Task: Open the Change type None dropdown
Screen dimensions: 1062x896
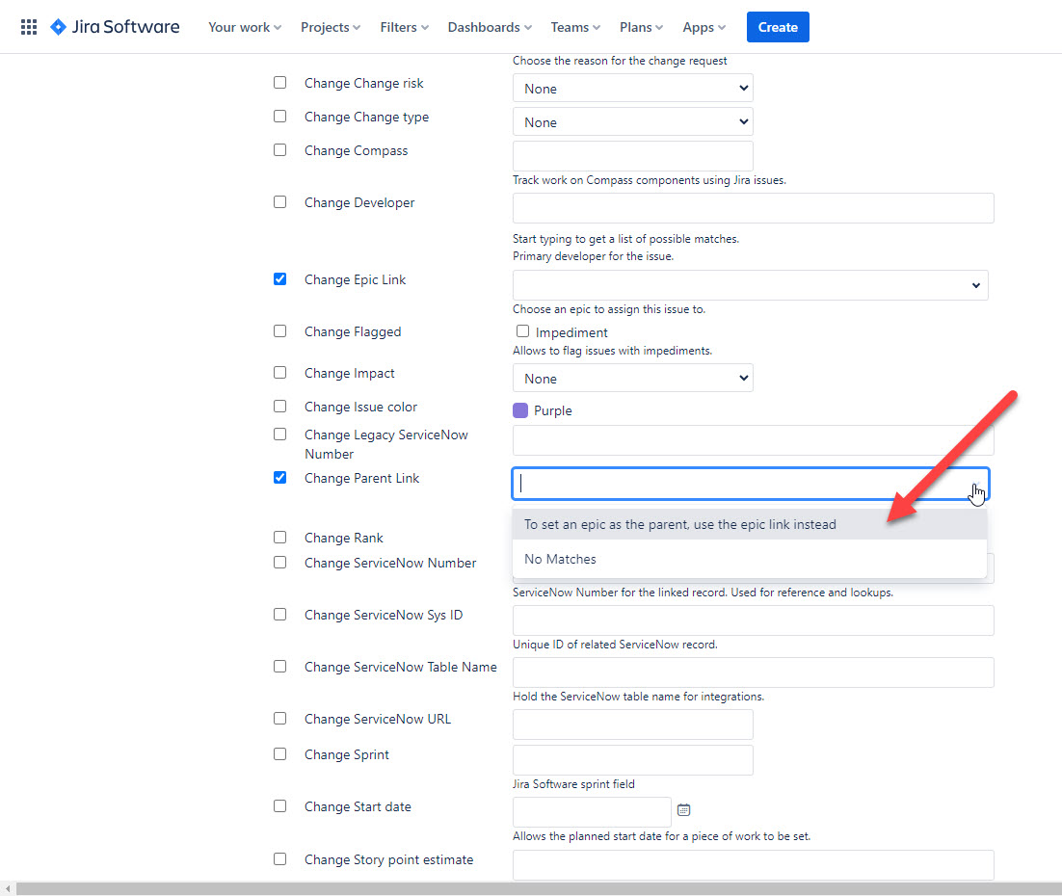Action: tap(632, 121)
